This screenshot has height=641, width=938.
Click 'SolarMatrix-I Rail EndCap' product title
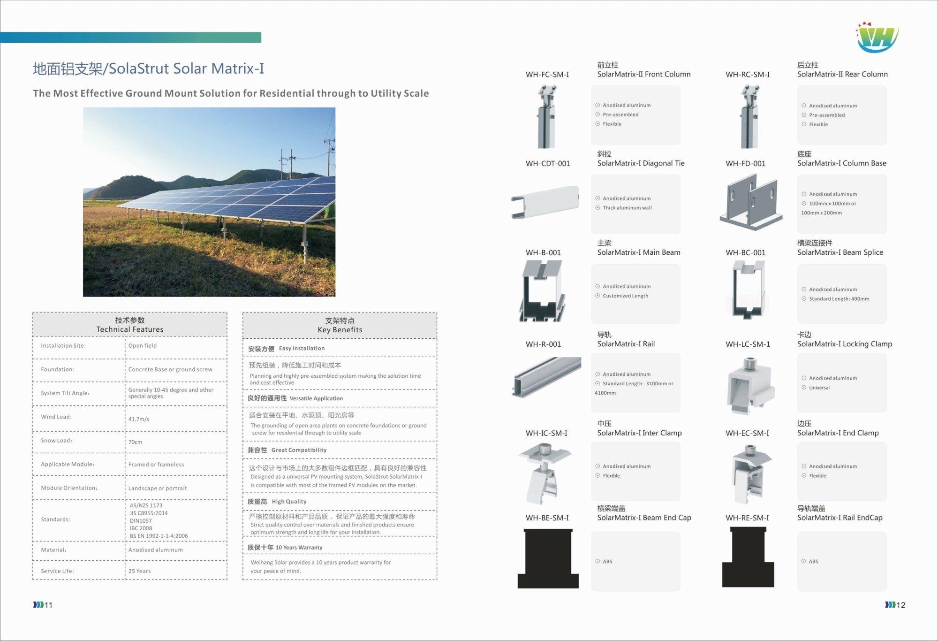click(x=840, y=518)
